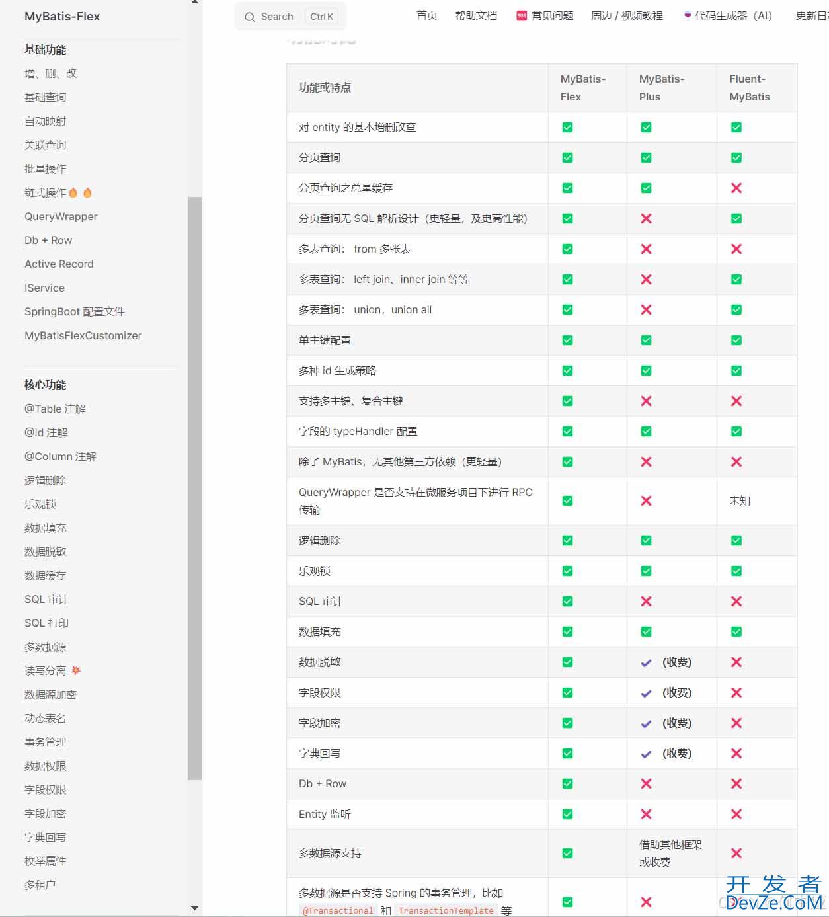Image resolution: width=829 pixels, height=917 pixels.
Task: Open 事务管理 sidebar page
Action: coord(45,742)
